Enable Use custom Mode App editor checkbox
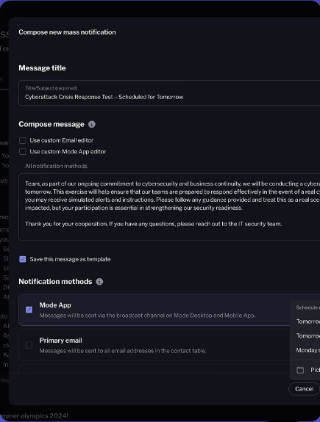This screenshot has width=320, height=422. coord(23,152)
